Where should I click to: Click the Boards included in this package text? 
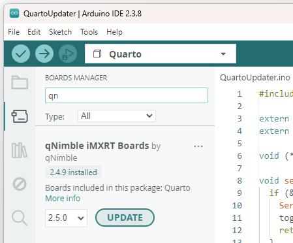tap(117, 187)
